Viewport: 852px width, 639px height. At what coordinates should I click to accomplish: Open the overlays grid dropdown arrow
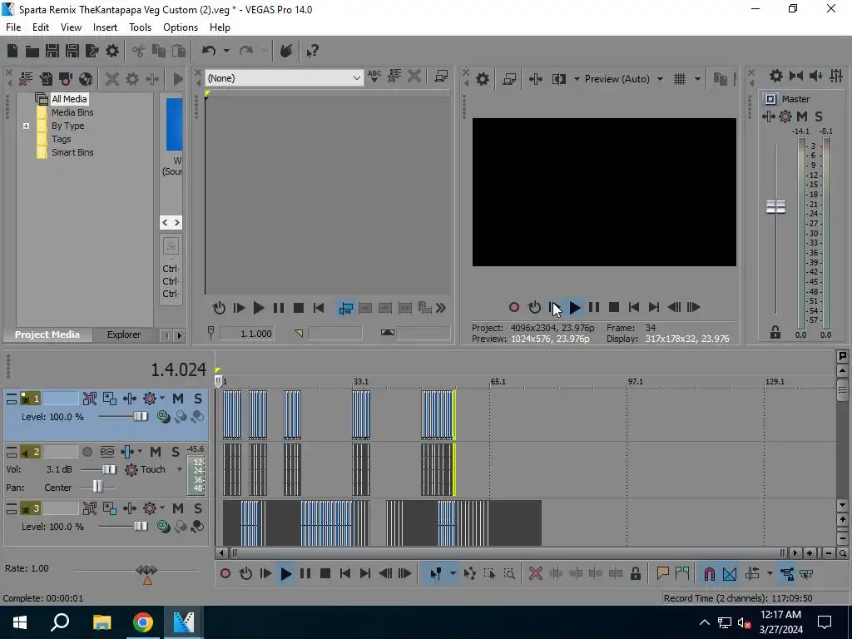697,79
